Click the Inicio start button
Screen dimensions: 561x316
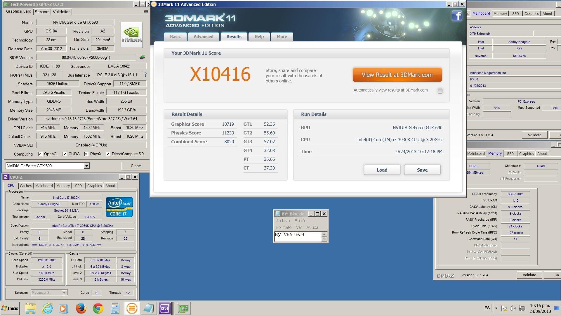(10, 308)
